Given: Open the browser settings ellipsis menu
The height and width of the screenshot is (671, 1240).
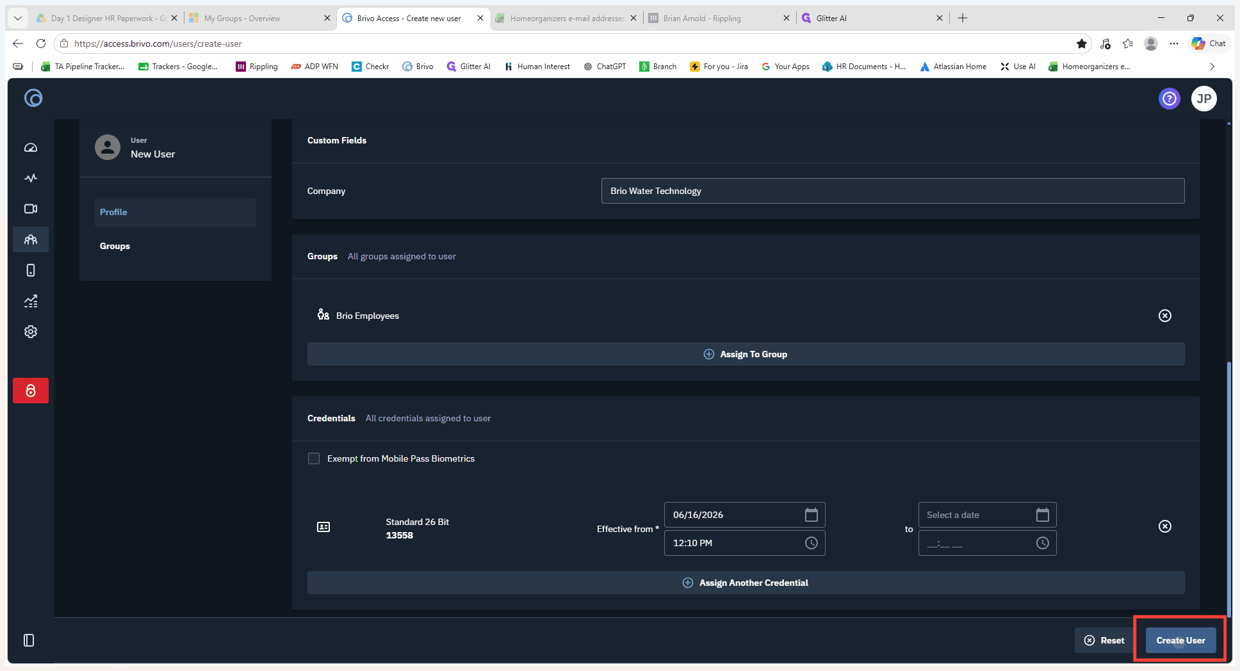Looking at the screenshot, I should click(1173, 44).
